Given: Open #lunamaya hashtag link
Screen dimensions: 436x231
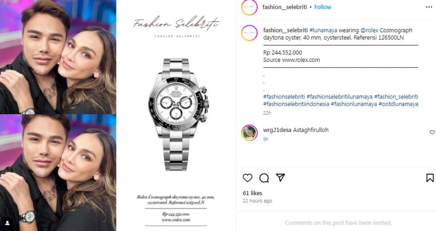Looking at the screenshot, I should point(323,31).
